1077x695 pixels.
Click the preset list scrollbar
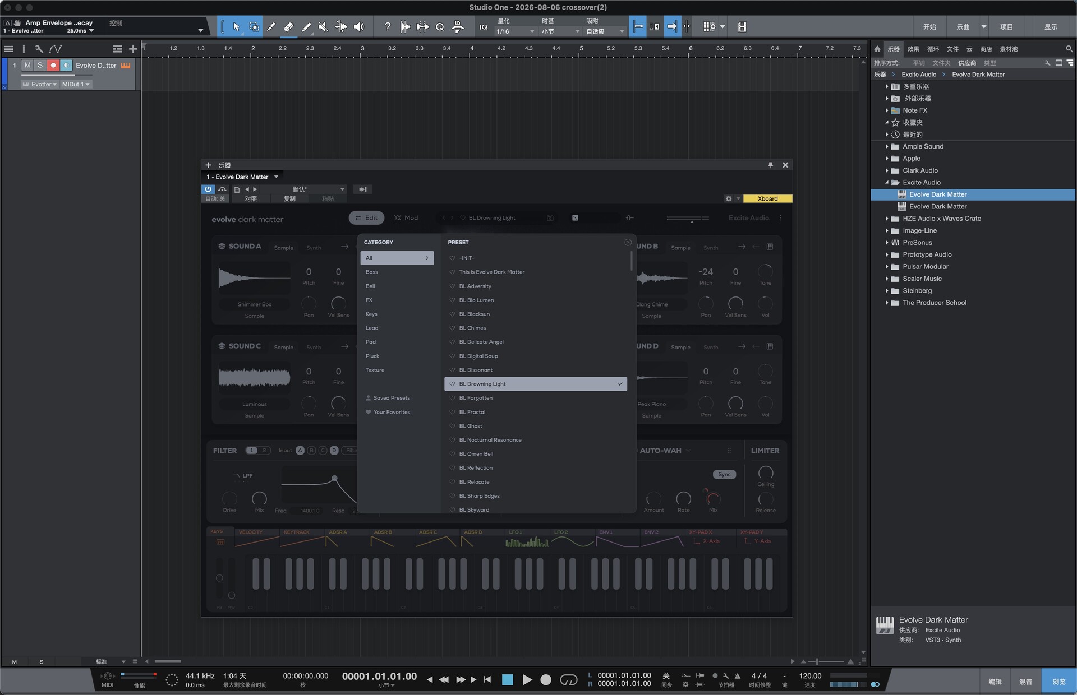point(632,261)
